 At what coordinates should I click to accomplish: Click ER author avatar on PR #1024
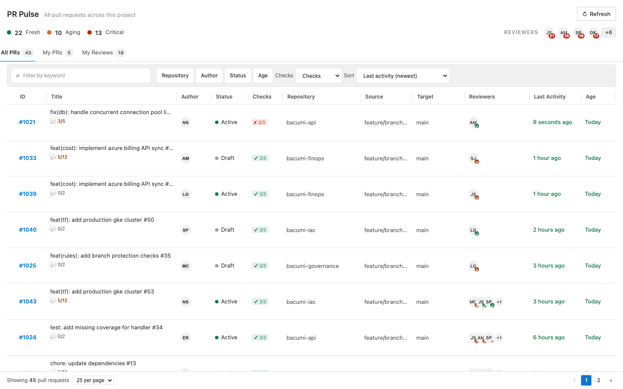tap(186, 338)
